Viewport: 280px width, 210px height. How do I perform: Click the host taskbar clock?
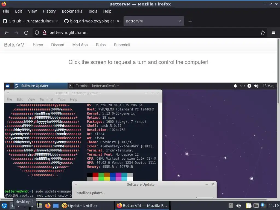click(x=274, y=206)
